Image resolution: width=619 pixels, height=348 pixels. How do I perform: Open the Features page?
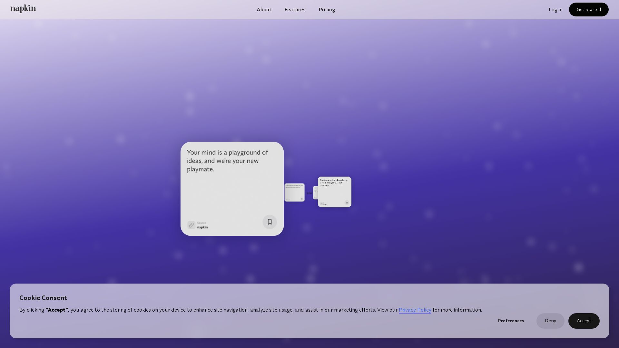pyautogui.click(x=295, y=10)
